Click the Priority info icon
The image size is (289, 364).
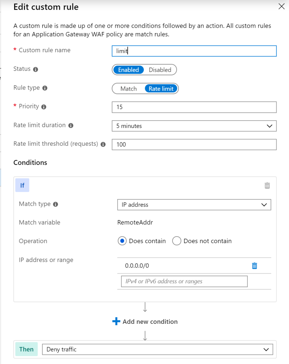44,107
